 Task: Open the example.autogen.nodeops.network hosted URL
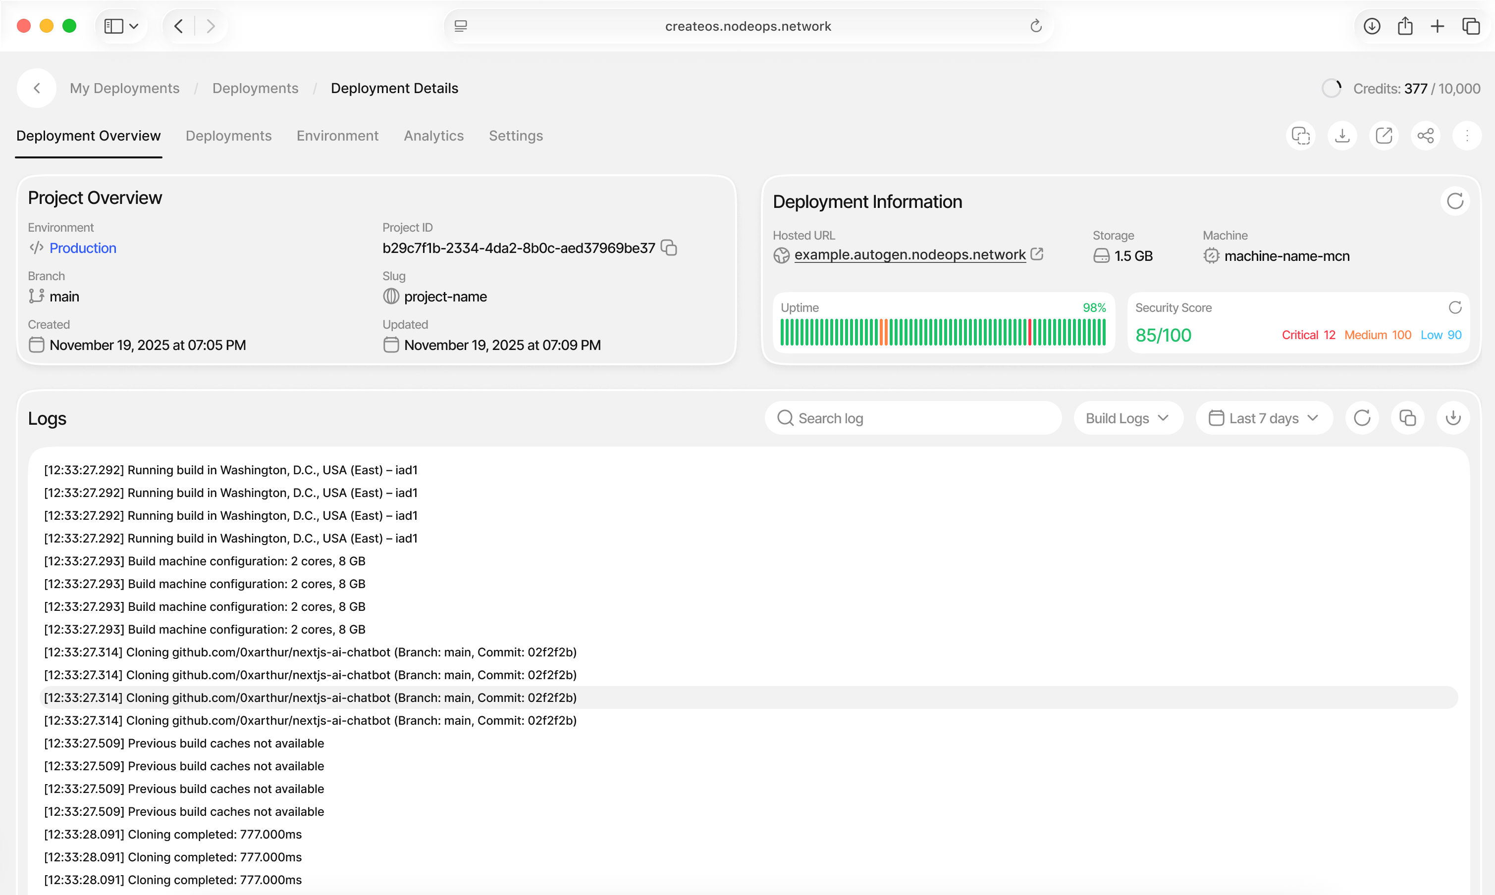click(909, 255)
